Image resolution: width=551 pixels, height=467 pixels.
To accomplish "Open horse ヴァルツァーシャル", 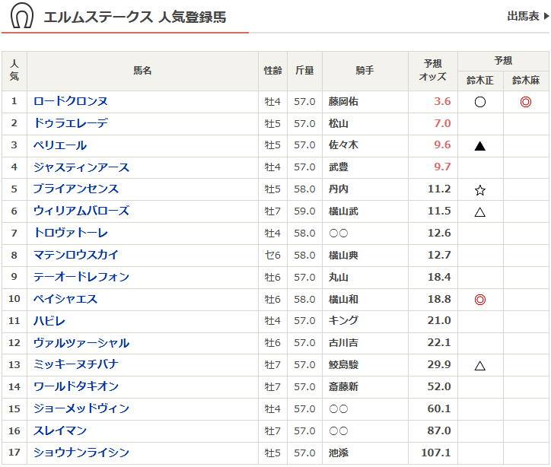I will point(81,343).
